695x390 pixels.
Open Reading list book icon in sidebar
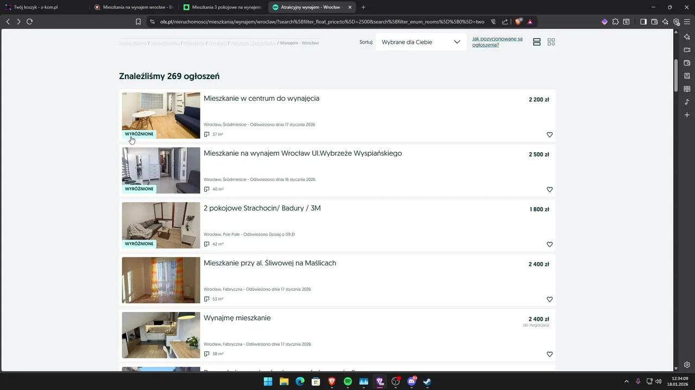coord(687,89)
